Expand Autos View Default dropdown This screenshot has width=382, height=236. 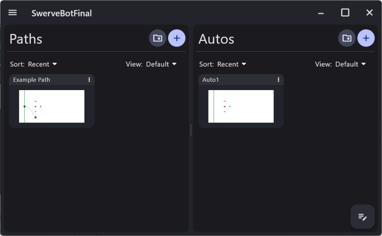(340, 64)
